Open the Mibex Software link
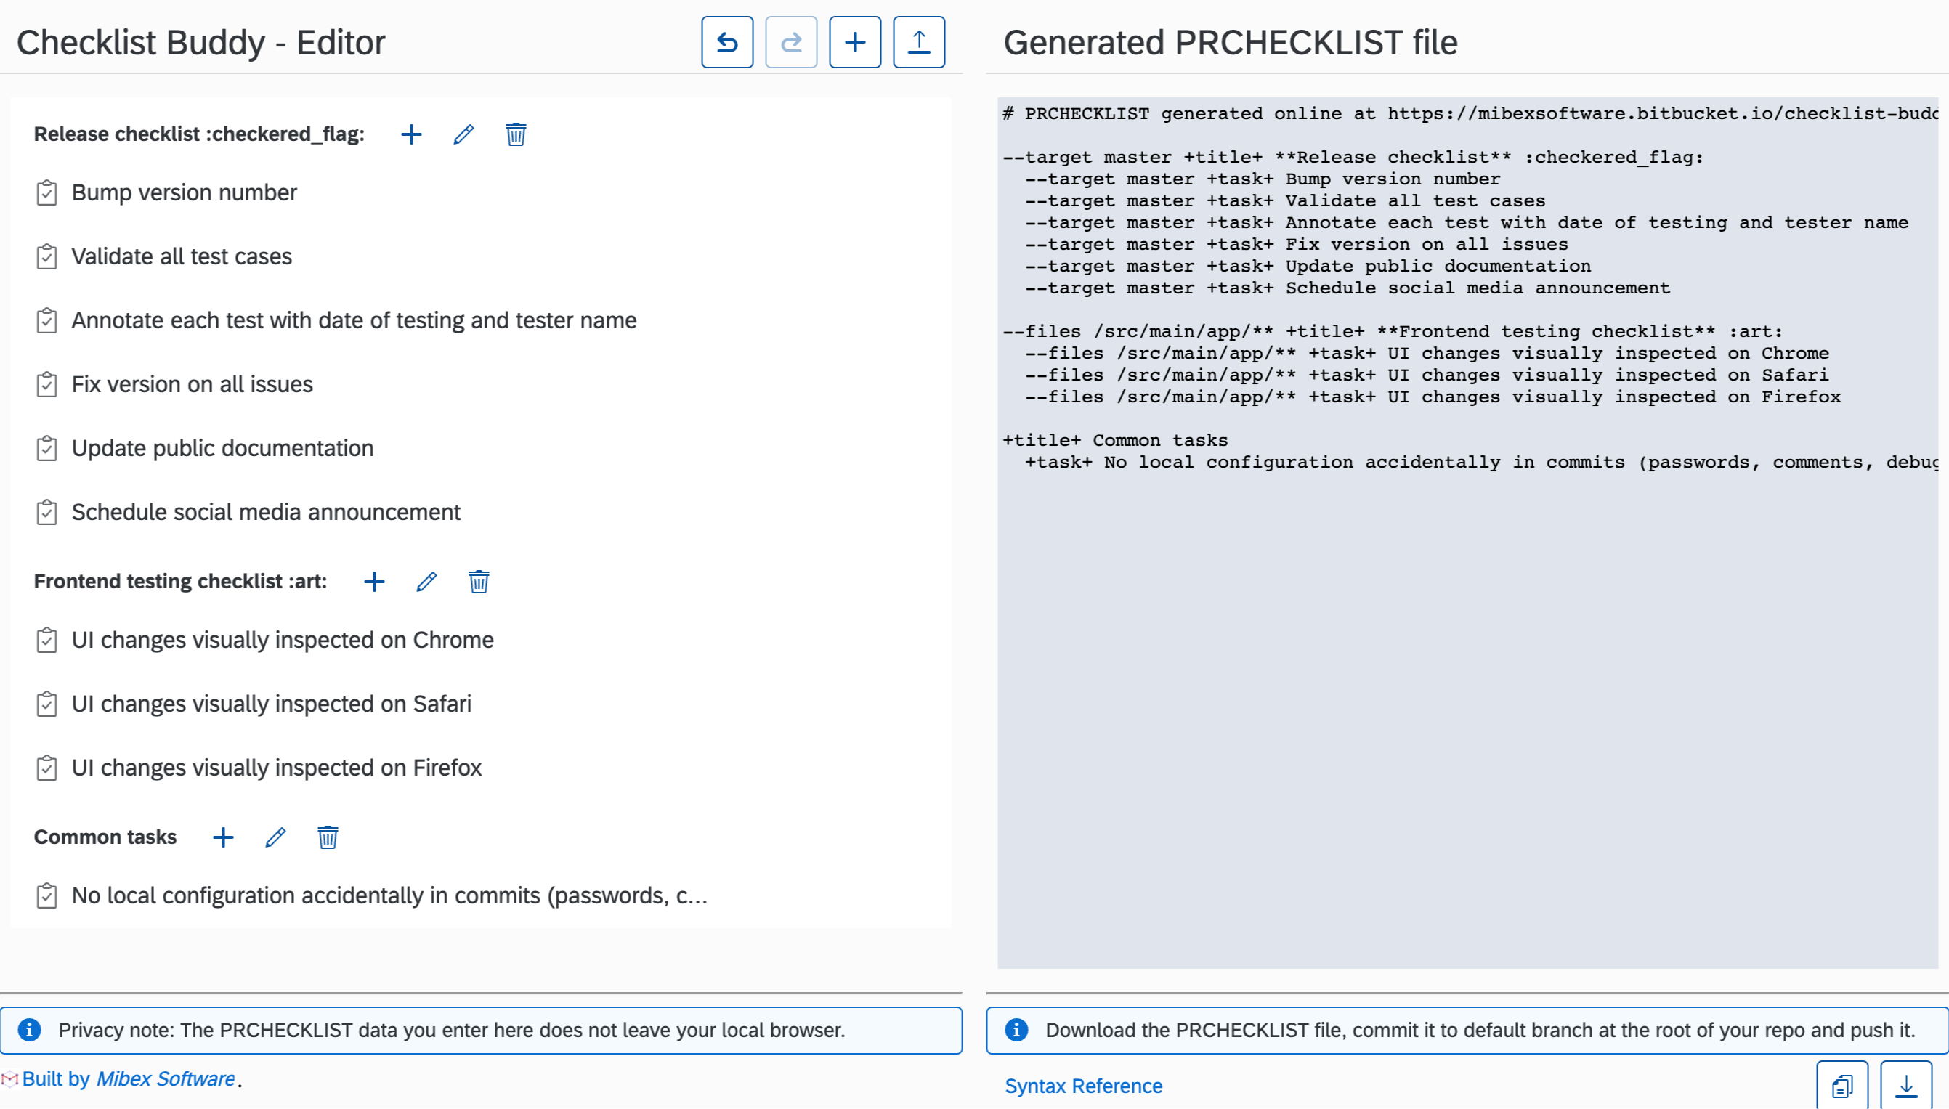This screenshot has height=1109, width=1949. [166, 1078]
